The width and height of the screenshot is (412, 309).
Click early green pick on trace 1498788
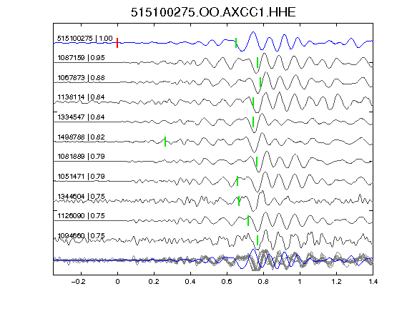(165, 142)
